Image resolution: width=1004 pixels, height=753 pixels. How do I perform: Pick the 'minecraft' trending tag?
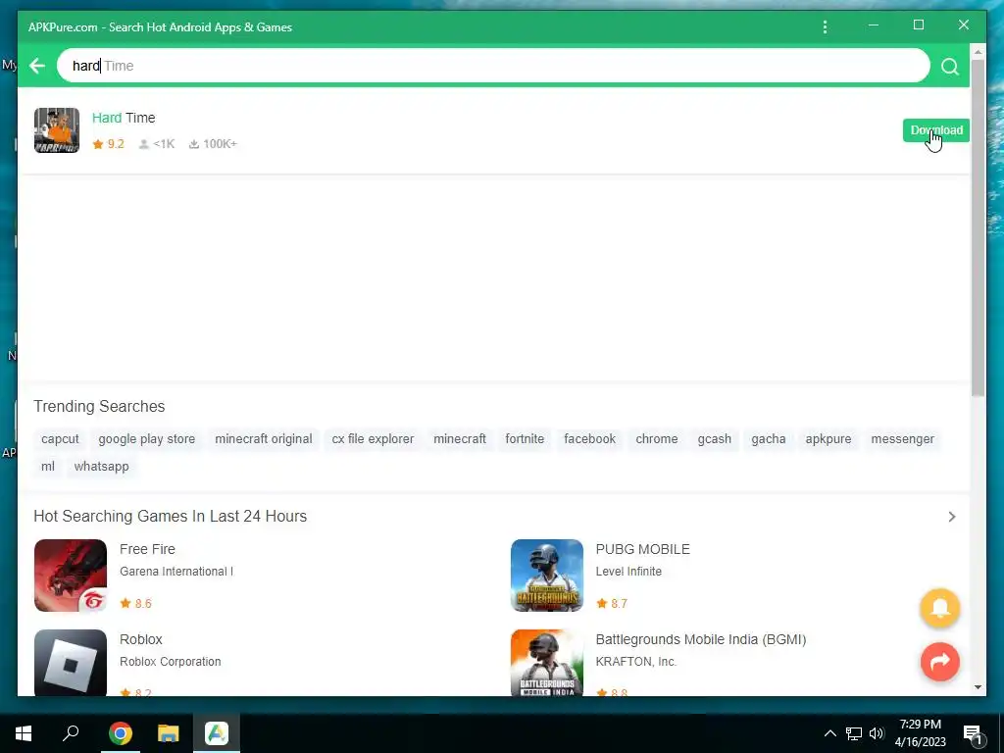point(460,439)
